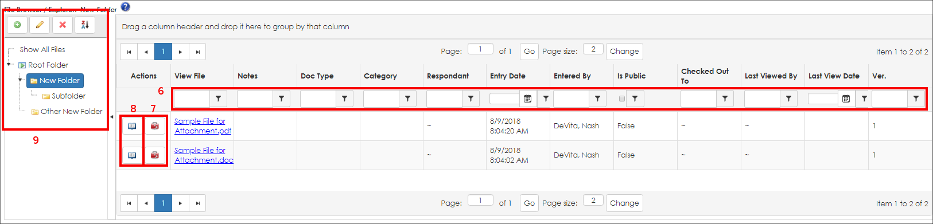Select Subfolder in the tree

(68, 96)
